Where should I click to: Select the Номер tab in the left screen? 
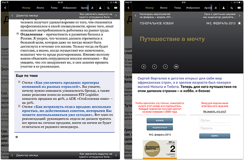click(x=26, y=8)
